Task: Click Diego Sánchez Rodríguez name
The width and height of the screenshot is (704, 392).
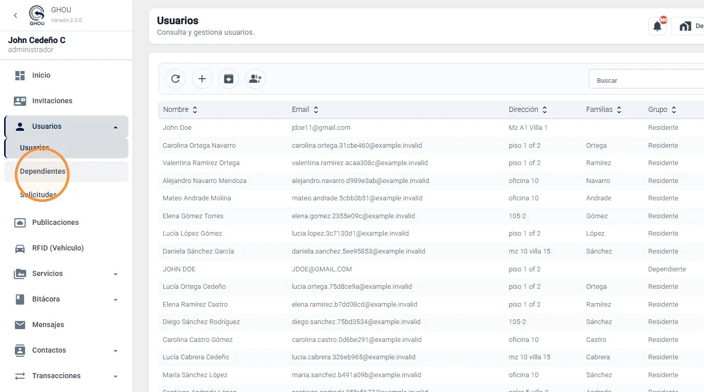Action: (201, 322)
